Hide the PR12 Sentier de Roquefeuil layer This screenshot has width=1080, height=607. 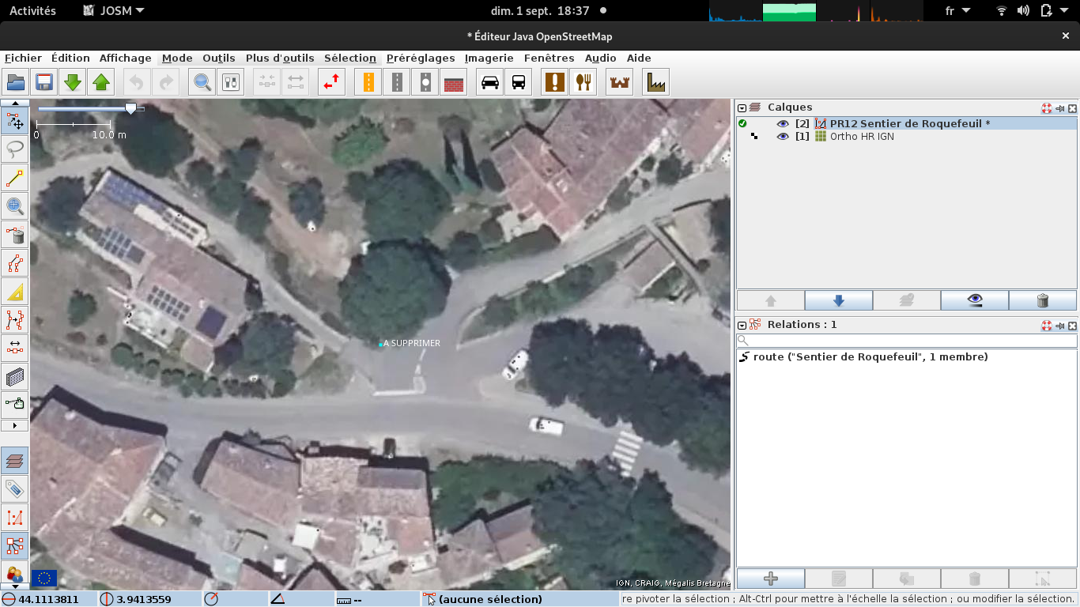coord(783,124)
